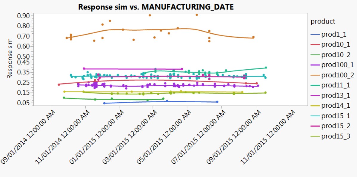Click the rightmost orange prod100_2 data point
The height and width of the screenshot is (177, 357).
[253, 37]
